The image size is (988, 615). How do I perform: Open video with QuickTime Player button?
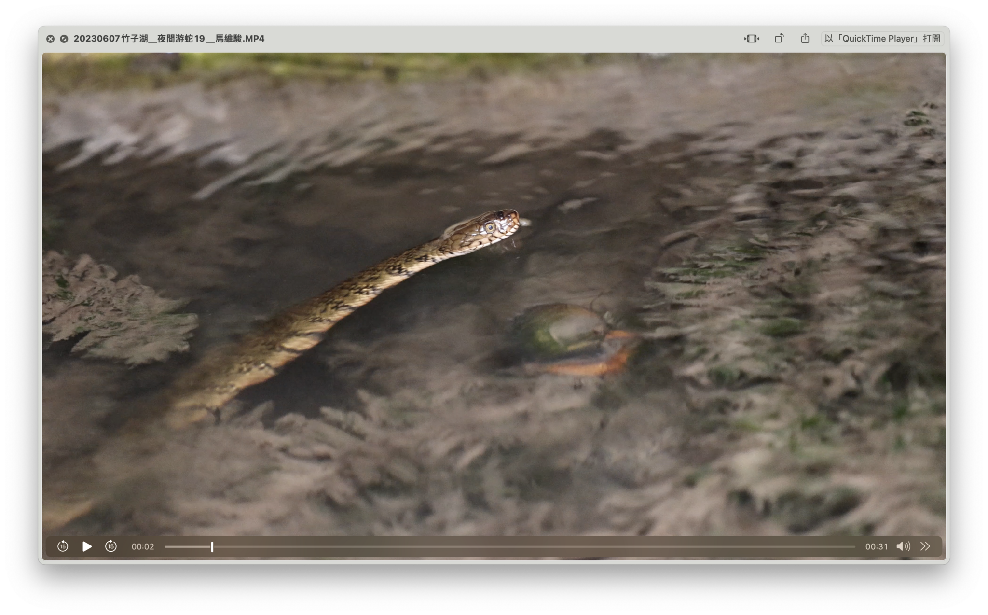click(882, 39)
